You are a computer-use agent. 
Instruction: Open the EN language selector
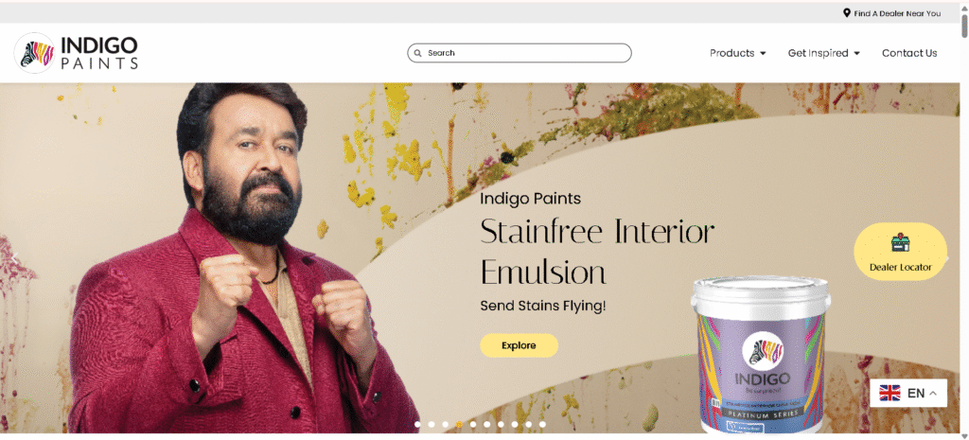click(908, 393)
